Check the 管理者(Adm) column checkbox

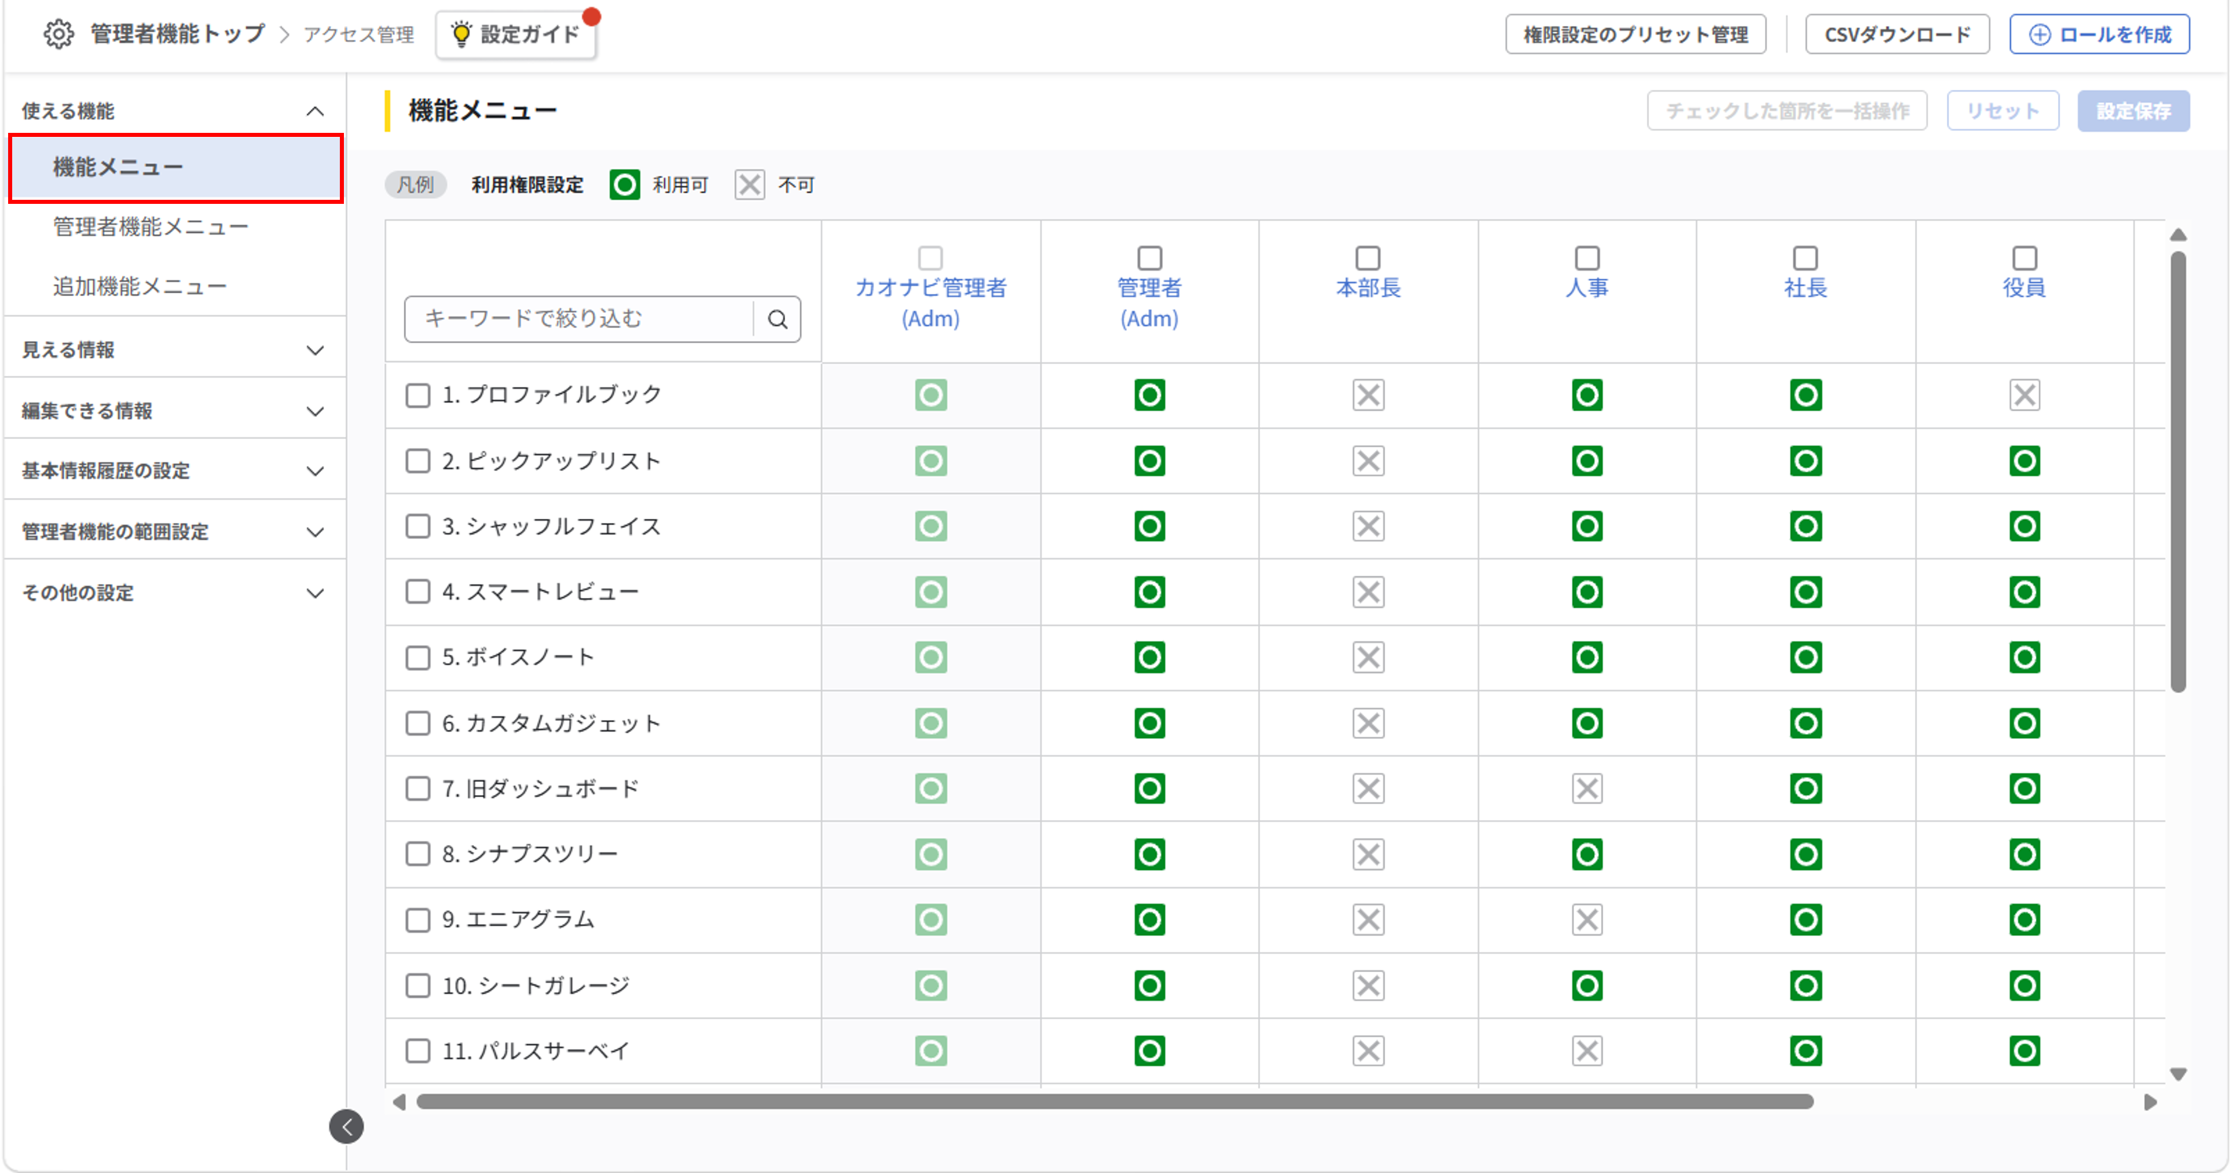[x=1149, y=258]
